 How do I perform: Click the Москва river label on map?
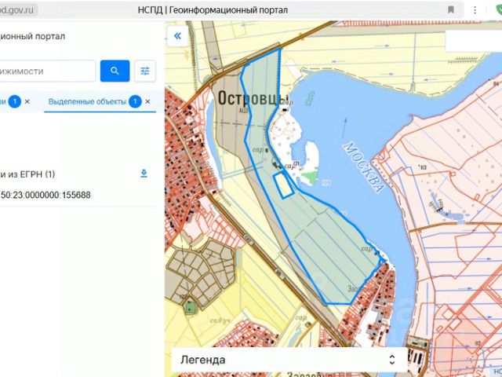pos(363,167)
